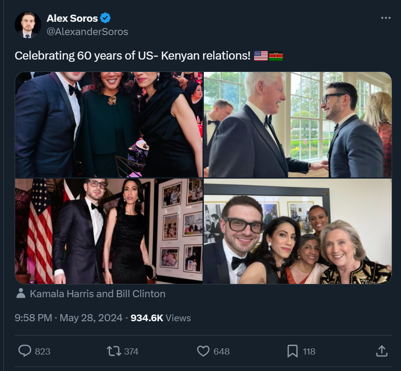Image resolution: width=401 pixels, height=371 pixels.
Task: Open the share upload icon
Action: tap(381, 351)
